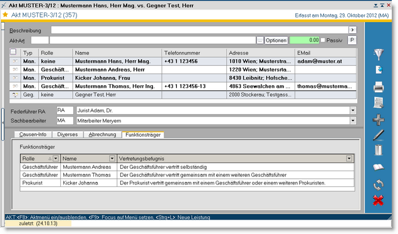The width and height of the screenshot is (398, 234).
Task: Click the Erfasst am Montag date text
Action: (x=342, y=16)
